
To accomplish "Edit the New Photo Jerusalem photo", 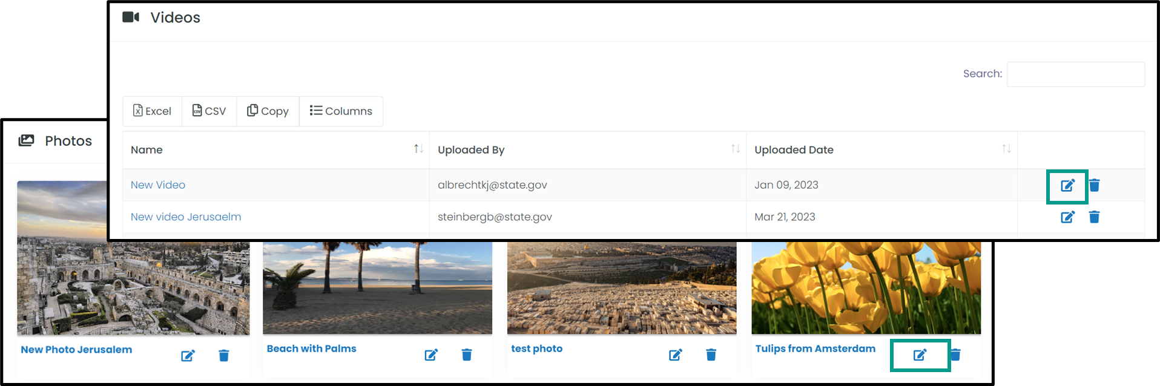I will [188, 355].
